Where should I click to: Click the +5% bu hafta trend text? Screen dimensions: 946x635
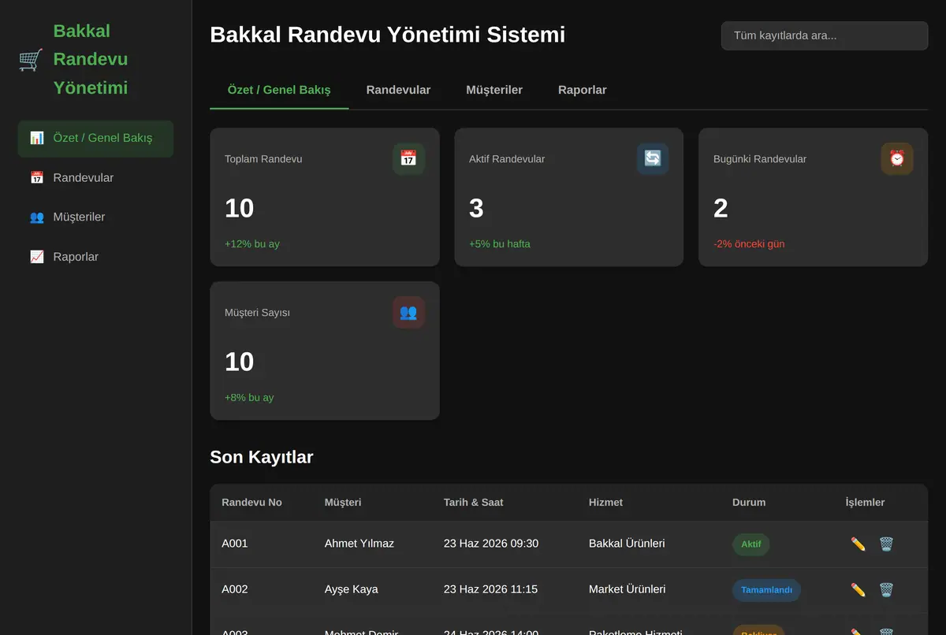pos(500,244)
